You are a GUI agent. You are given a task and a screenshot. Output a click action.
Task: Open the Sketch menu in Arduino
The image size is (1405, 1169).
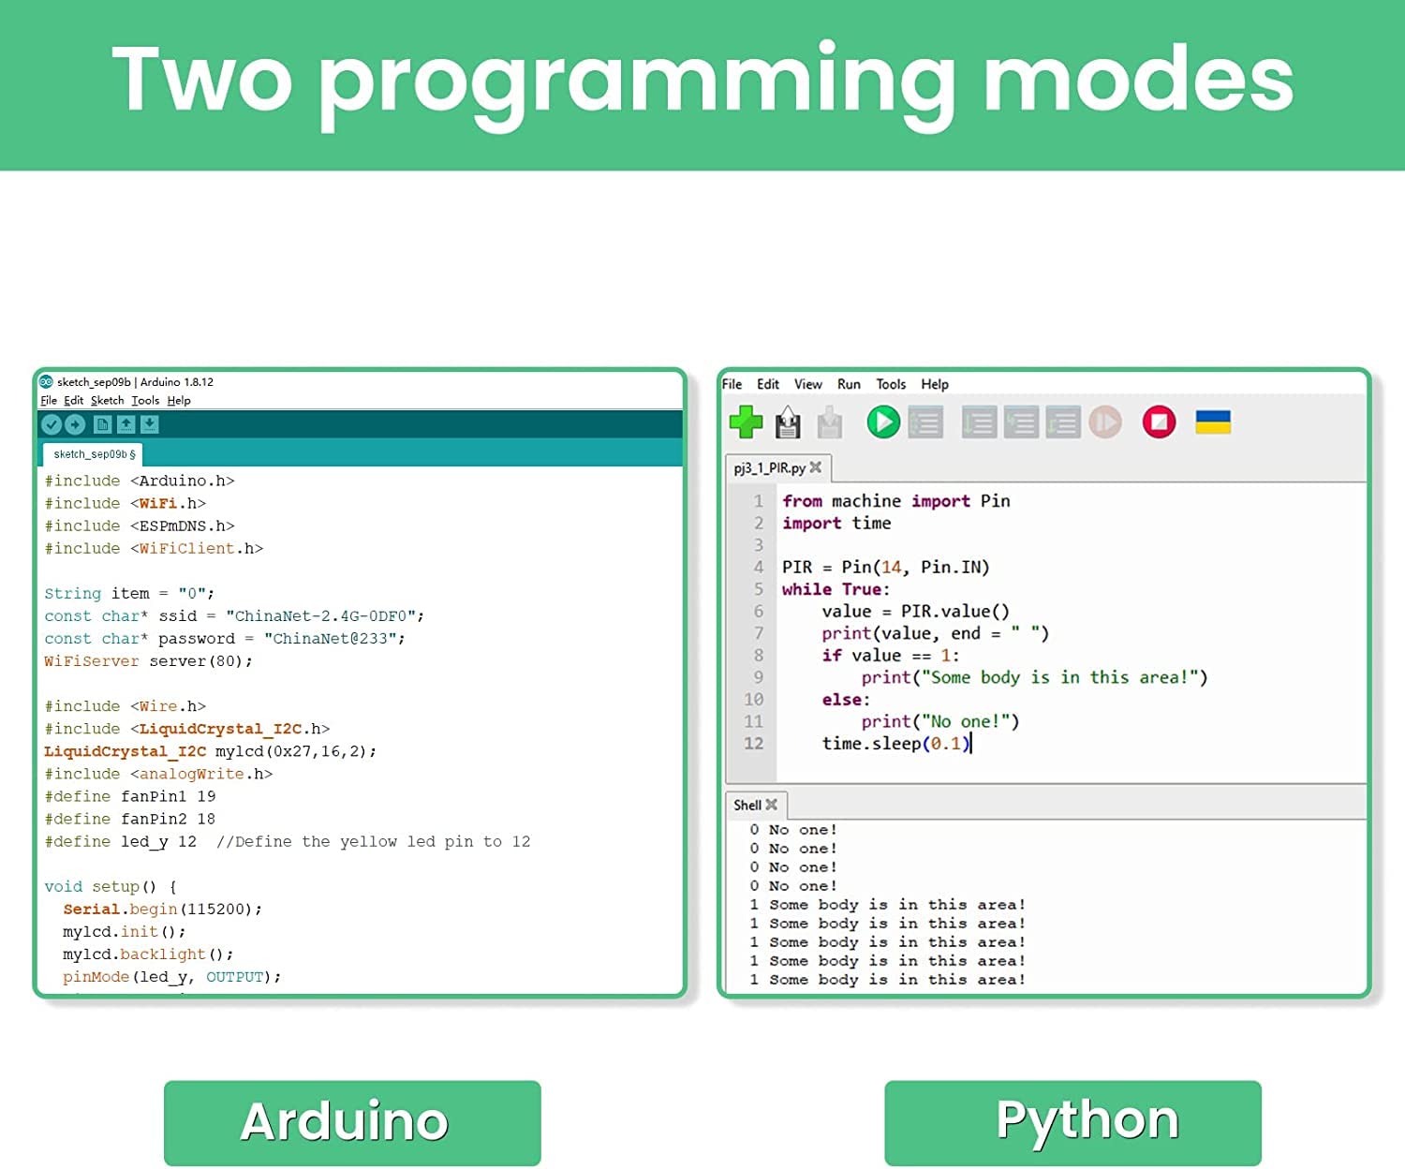tap(107, 401)
